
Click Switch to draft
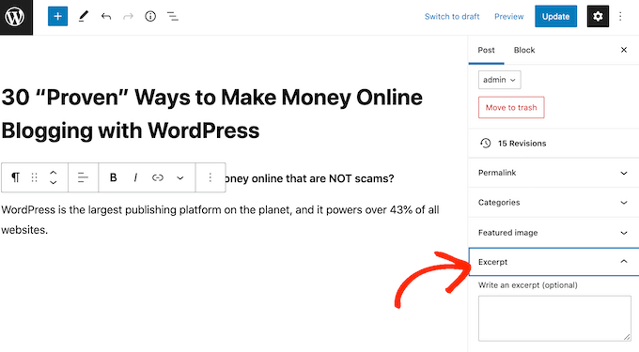tap(452, 16)
